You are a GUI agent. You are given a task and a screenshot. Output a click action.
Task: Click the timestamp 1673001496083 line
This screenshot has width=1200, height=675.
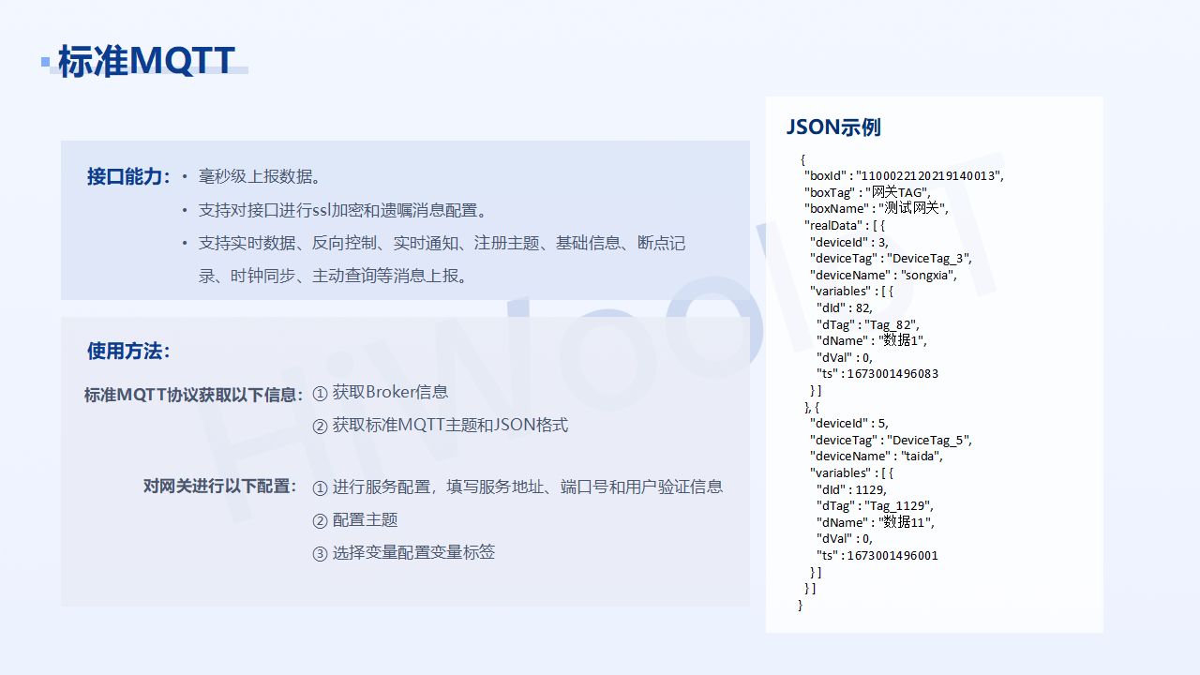877,373
